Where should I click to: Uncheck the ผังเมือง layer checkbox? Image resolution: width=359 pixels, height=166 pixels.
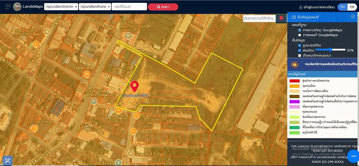pyautogui.click(x=300, y=50)
